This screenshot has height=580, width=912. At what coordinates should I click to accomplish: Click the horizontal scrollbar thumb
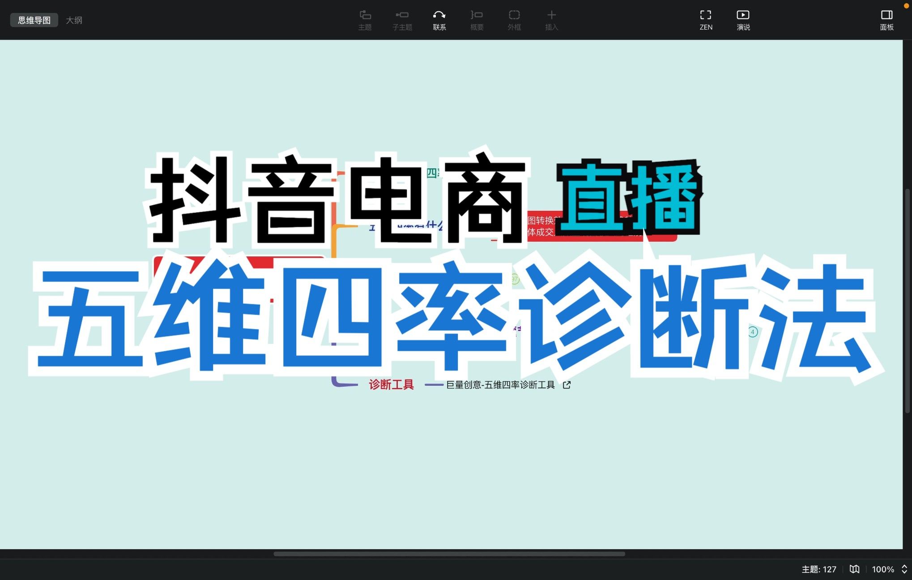coord(449,554)
